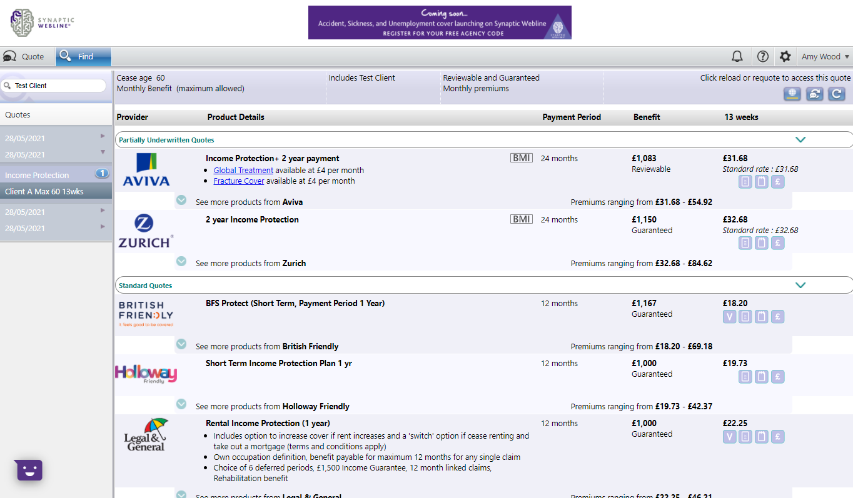The image size is (853, 498).
Task: Collapse the Standard Quotes section
Action: (800, 285)
